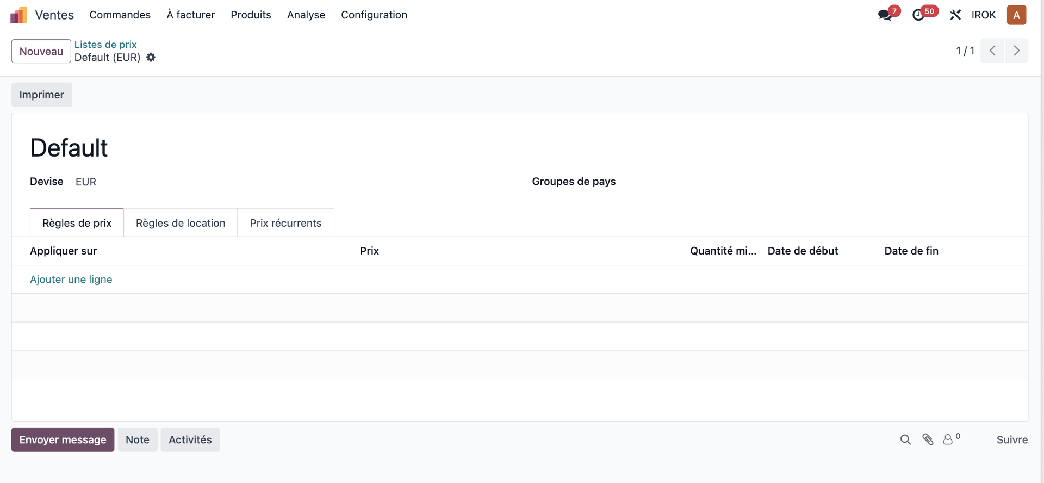Open the Configuration menu
Image resolution: width=1044 pixels, height=483 pixels.
coord(374,15)
